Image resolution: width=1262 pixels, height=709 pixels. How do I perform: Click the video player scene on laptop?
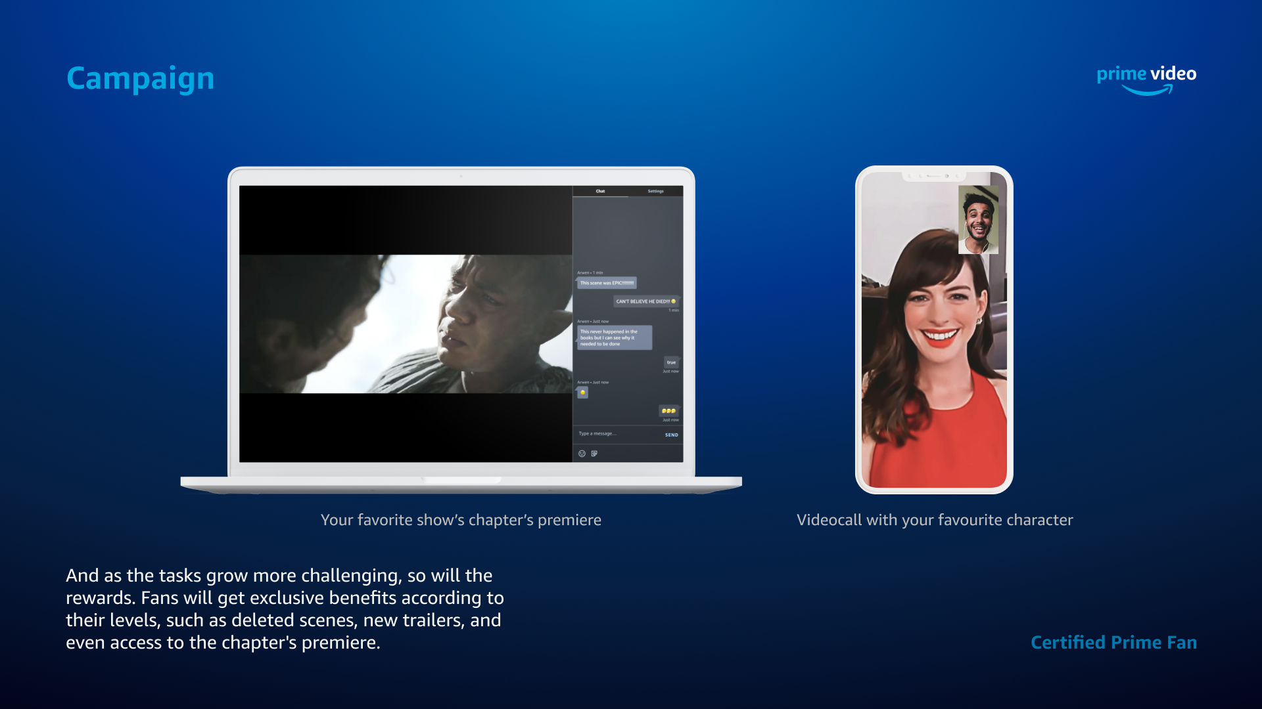(406, 324)
